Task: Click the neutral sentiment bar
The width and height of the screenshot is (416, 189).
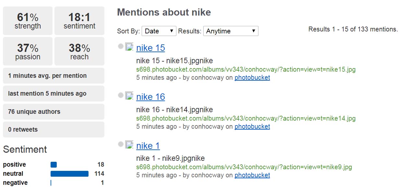Action: pyautogui.click(x=69, y=174)
